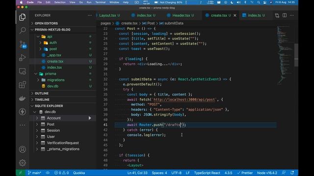Switch to the index.ts tab
This screenshot has height=176, width=314.
point(254,15)
